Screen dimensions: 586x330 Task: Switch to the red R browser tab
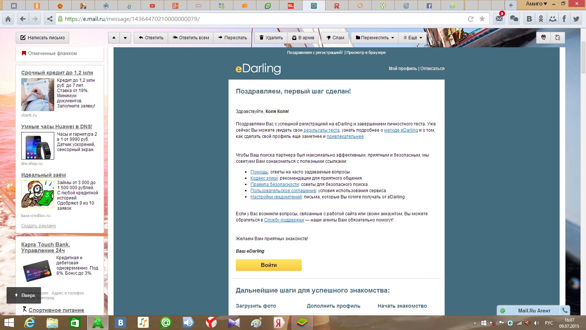(337, 5)
